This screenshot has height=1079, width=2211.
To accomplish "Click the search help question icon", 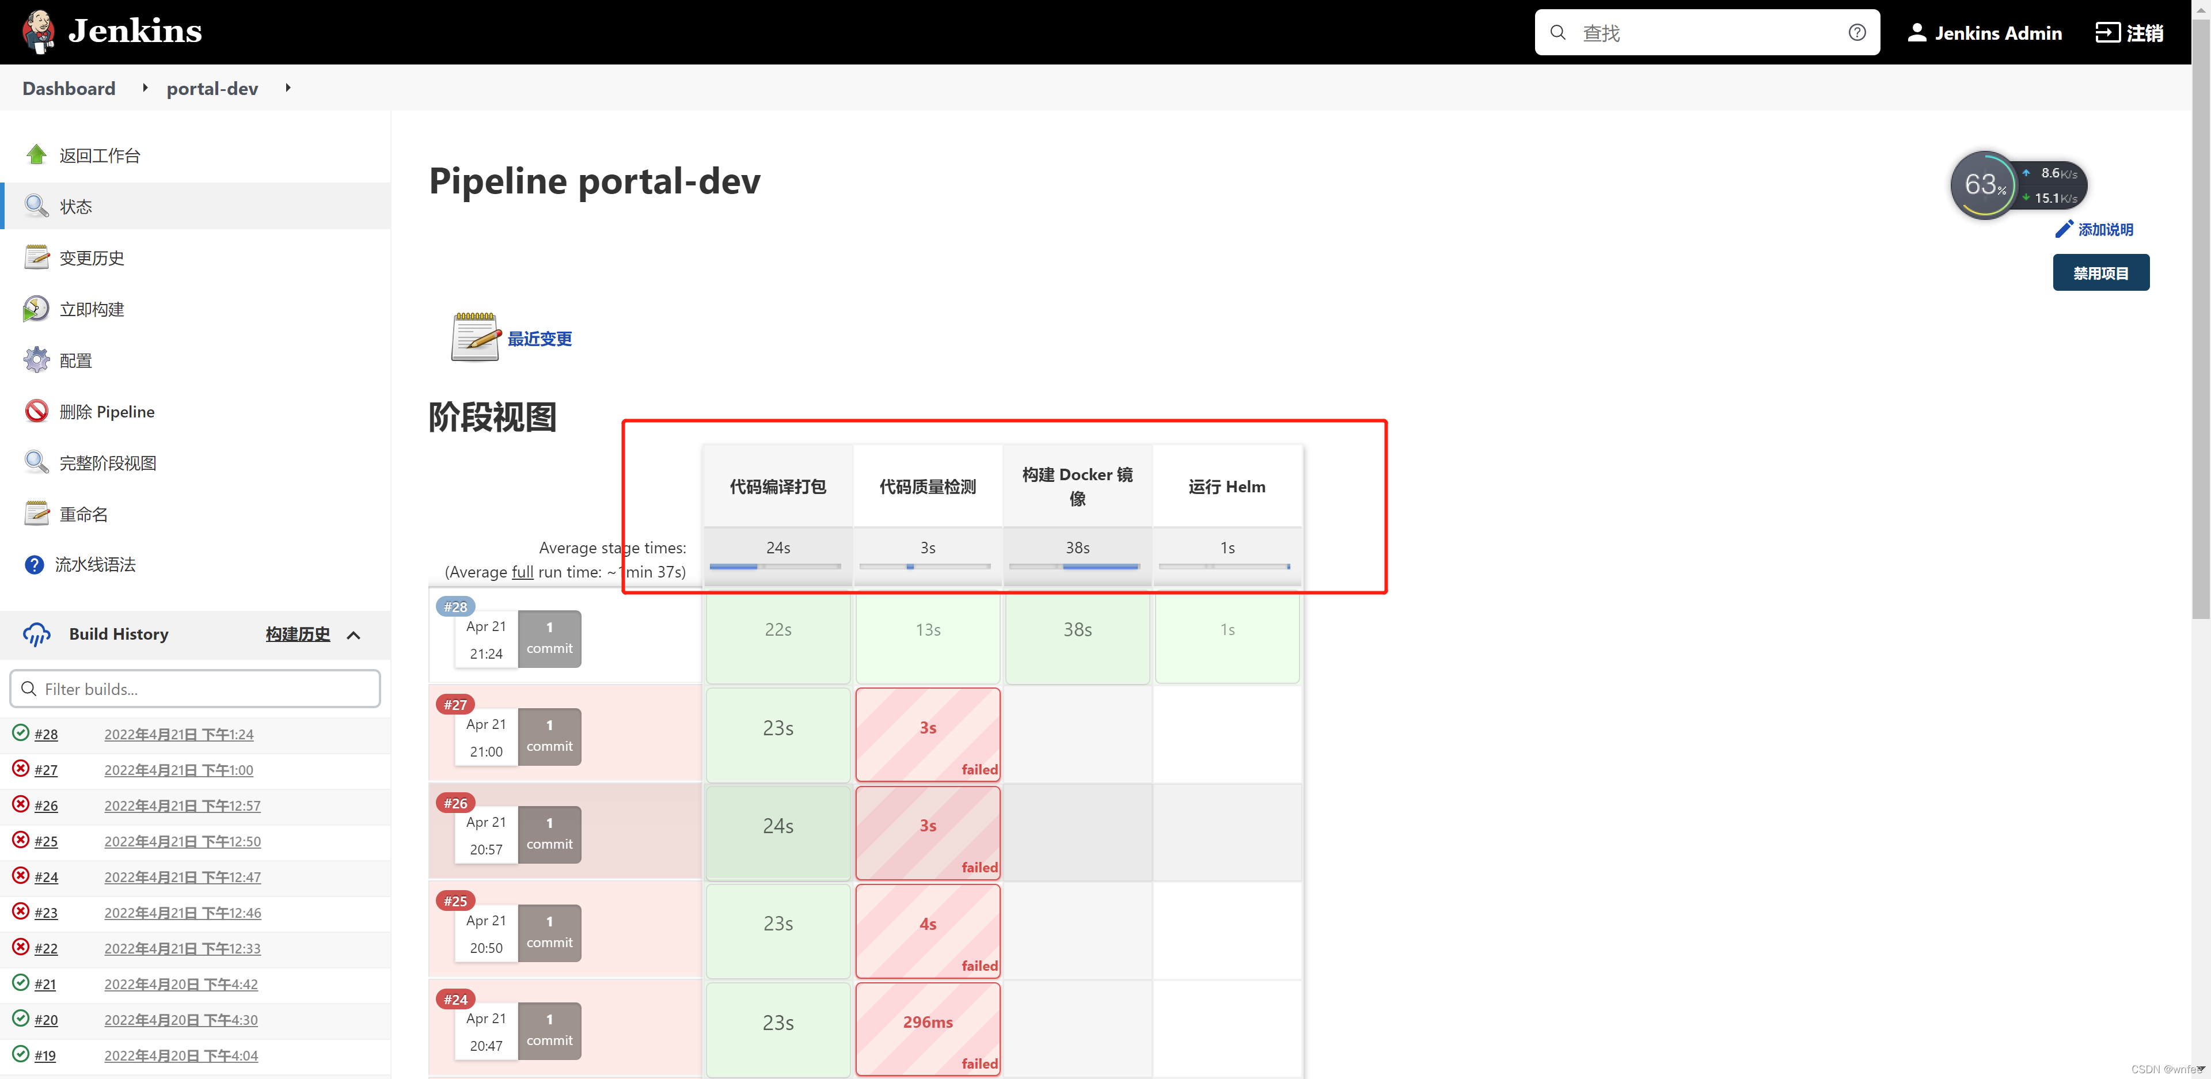I will (x=1856, y=33).
